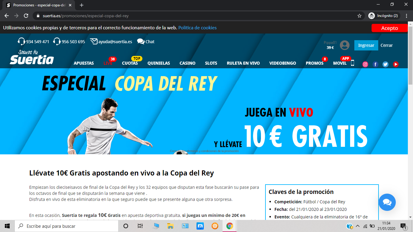Open the floating blue chat bubble
This screenshot has width=413, height=232.
tap(387, 202)
